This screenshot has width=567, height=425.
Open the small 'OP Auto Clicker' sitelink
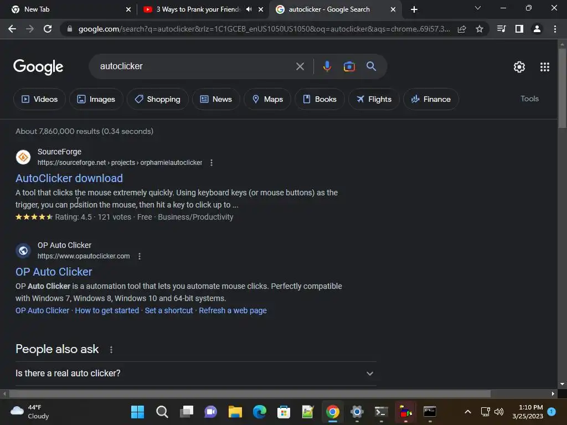click(42, 310)
